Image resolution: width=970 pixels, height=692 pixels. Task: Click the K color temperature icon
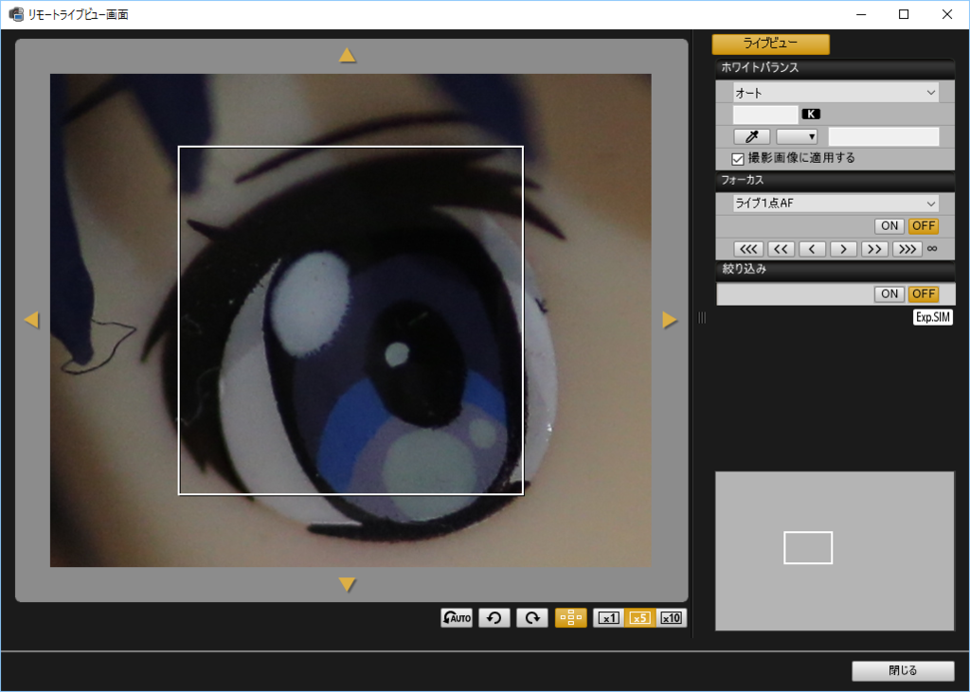[811, 114]
